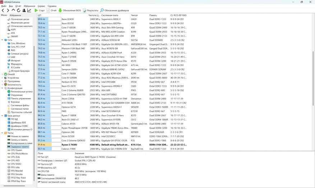Select Интернет tree item
This screenshot has height=188, width=315.
coord(16,60)
